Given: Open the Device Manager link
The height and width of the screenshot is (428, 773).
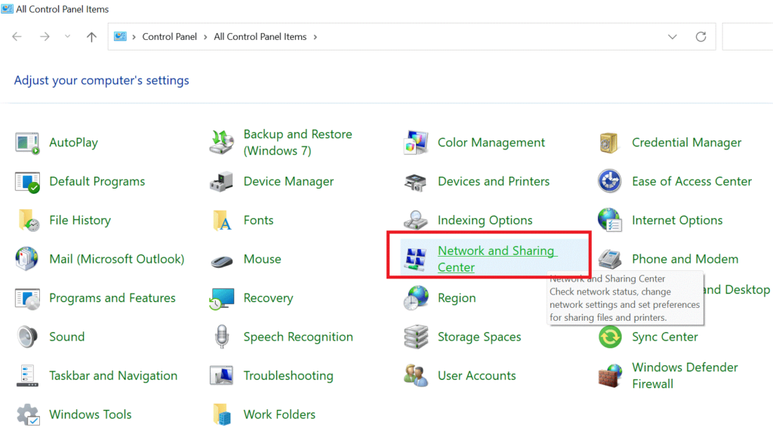Looking at the screenshot, I should tap(288, 181).
